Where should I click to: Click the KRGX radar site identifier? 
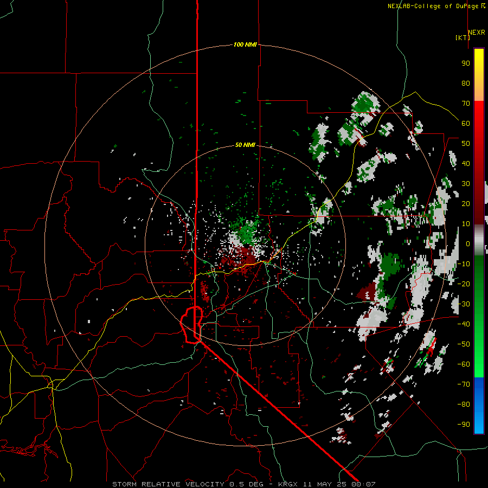pos(289,484)
